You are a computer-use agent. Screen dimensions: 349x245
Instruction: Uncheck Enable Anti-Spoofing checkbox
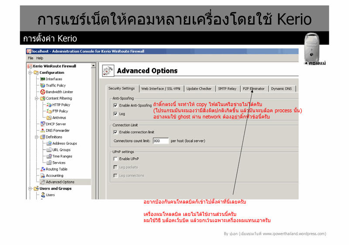pos(115,105)
